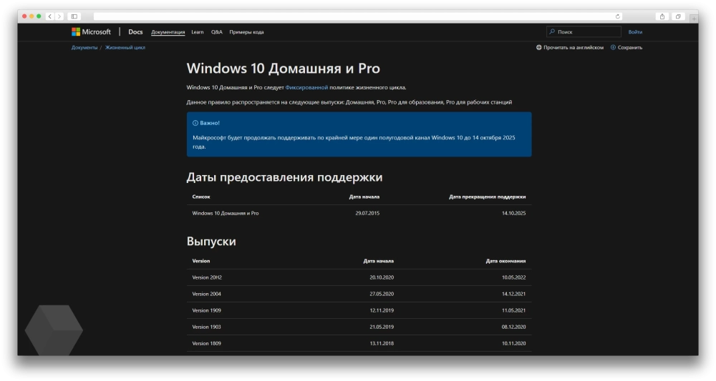Go back using browser back arrow
716x381 pixels.
[50, 16]
